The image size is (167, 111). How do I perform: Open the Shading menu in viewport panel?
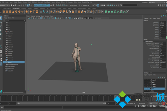pos(32,16)
